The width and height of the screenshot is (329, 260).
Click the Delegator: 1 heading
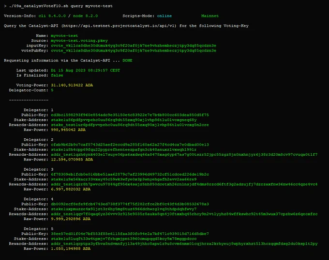tap(38, 110)
